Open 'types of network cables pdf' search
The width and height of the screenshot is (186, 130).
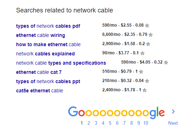point(48,26)
